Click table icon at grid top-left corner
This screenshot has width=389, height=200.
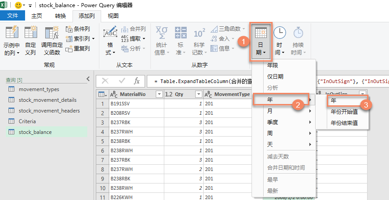point(103,94)
